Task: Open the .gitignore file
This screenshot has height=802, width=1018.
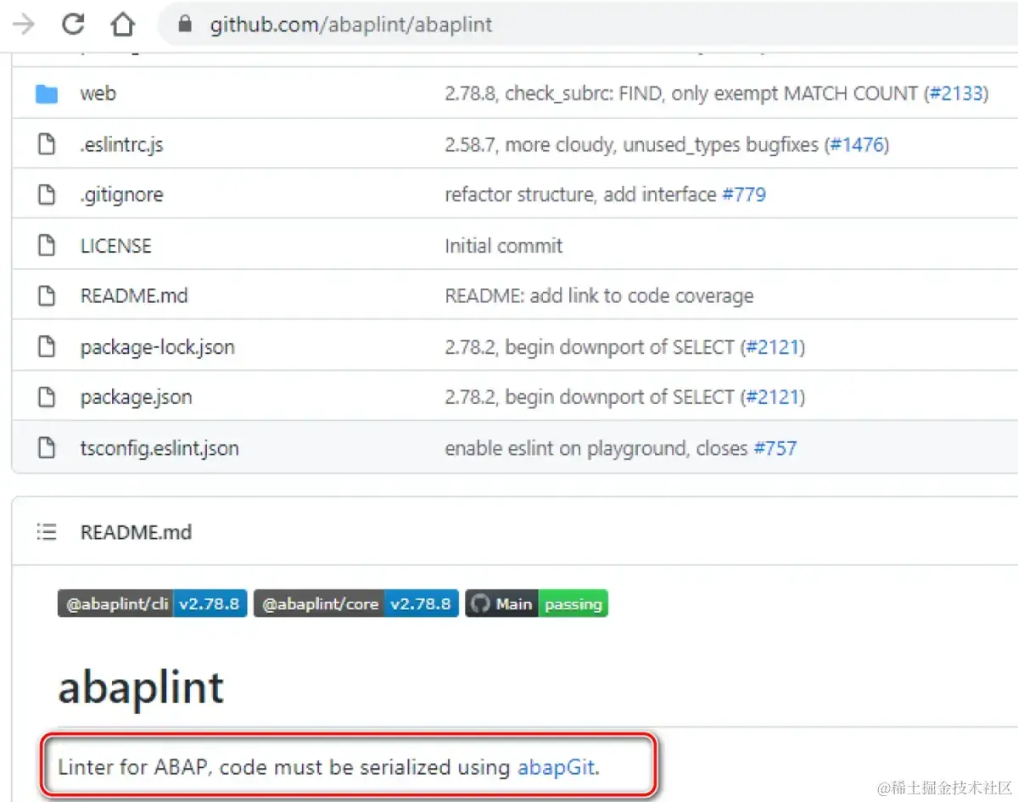Action: point(121,195)
